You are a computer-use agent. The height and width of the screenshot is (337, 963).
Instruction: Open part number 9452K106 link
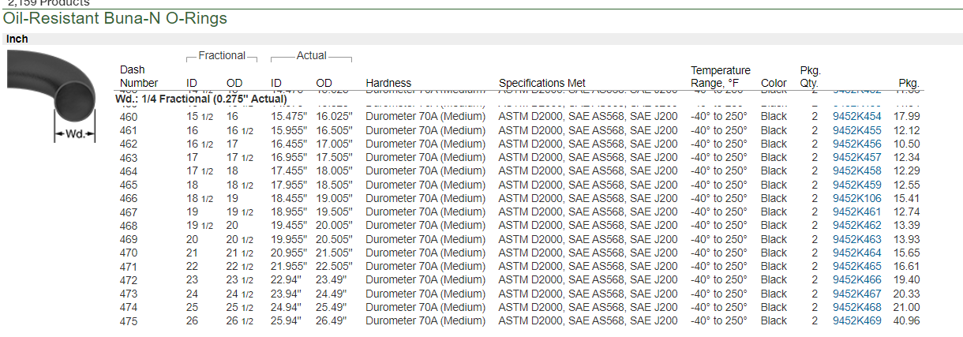[857, 198]
